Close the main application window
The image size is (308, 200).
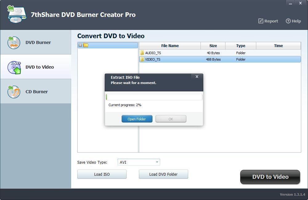[x=300, y=3]
